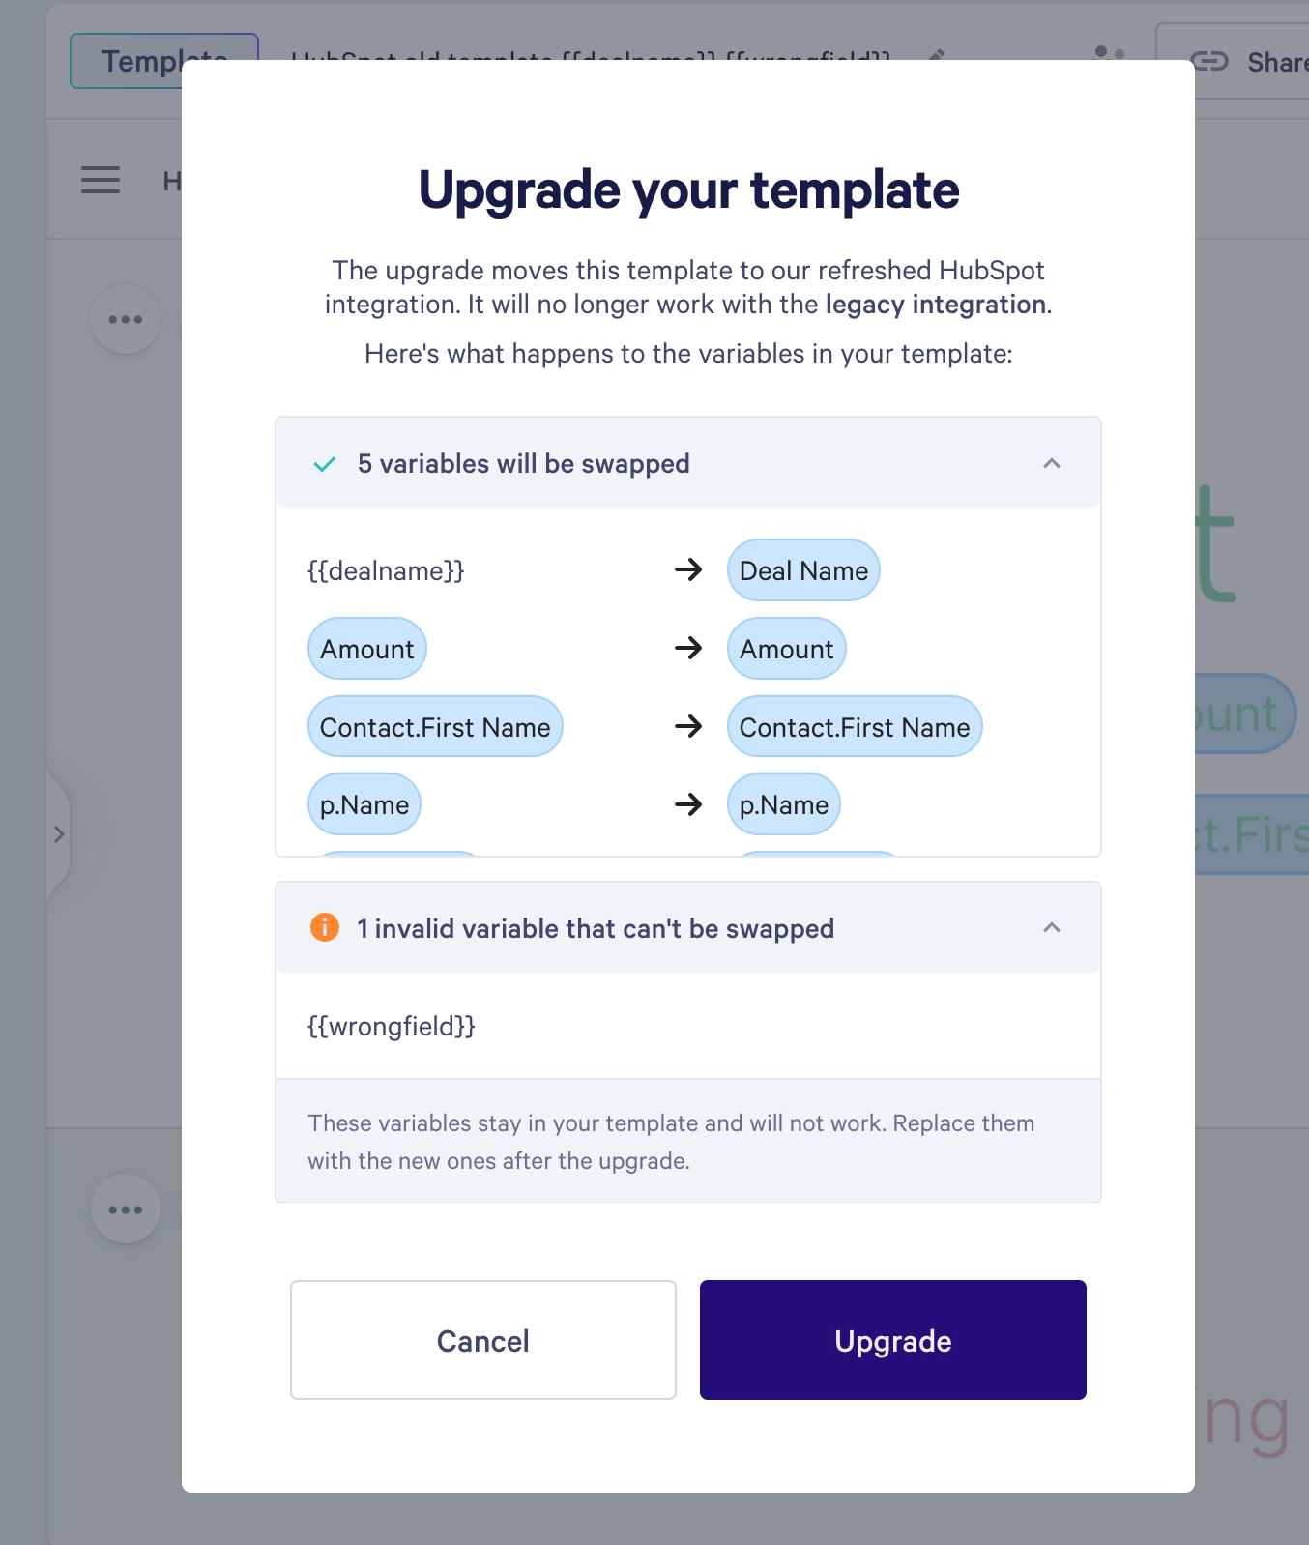Select the Template tab label
1309x1545 pixels.
click(164, 61)
